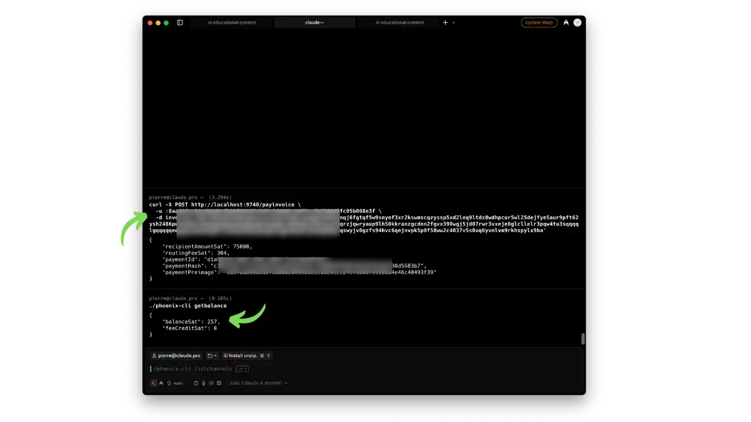The height and width of the screenshot is (422, 751).
Task: Click the Update Warp button
Action: (x=539, y=23)
